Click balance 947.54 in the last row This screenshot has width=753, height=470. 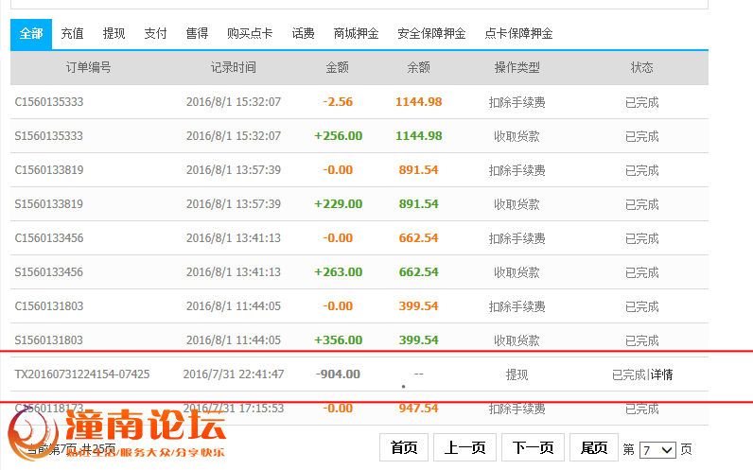[x=419, y=409]
